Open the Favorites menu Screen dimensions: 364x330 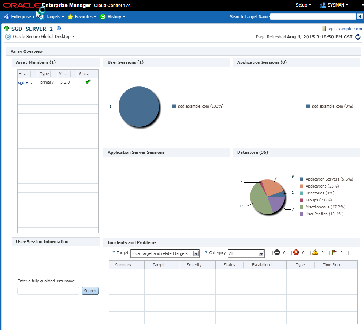(85, 17)
